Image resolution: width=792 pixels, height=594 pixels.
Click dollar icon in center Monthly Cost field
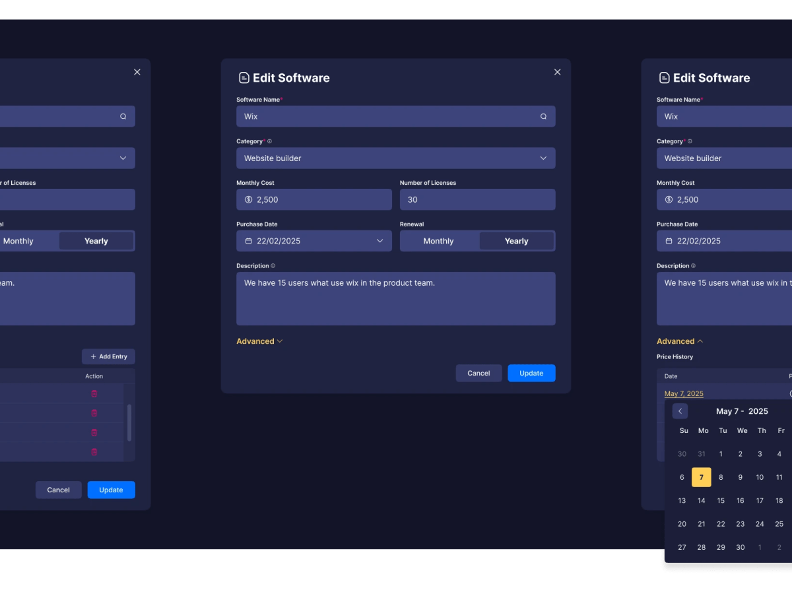248,199
